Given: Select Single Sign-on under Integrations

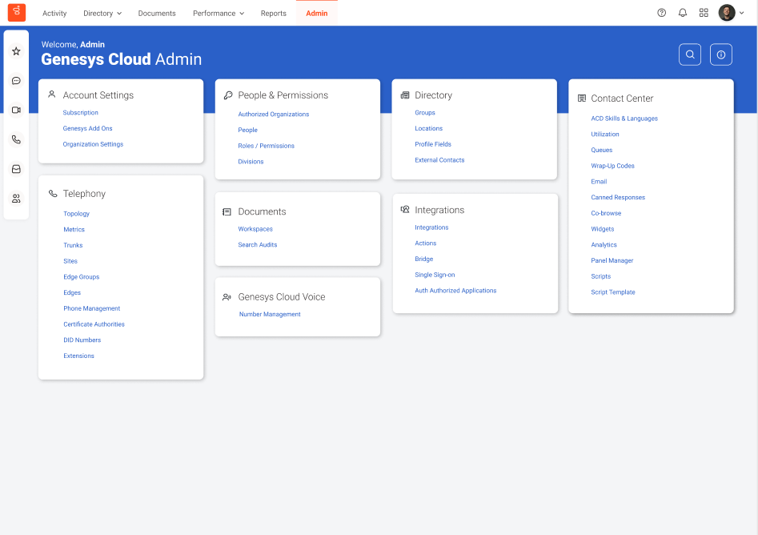Looking at the screenshot, I should tap(435, 275).
